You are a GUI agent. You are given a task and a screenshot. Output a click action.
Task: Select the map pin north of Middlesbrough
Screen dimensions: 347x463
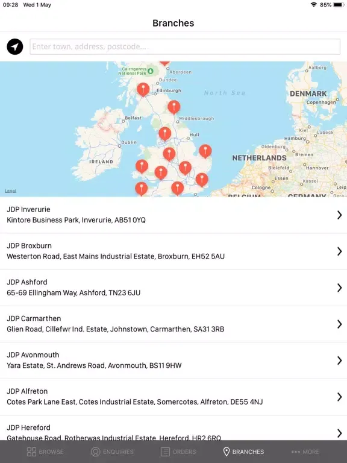(174, 107)
